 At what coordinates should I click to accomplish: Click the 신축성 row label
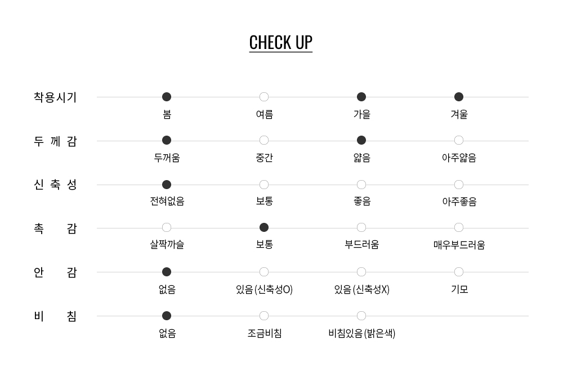coord(55,185)
